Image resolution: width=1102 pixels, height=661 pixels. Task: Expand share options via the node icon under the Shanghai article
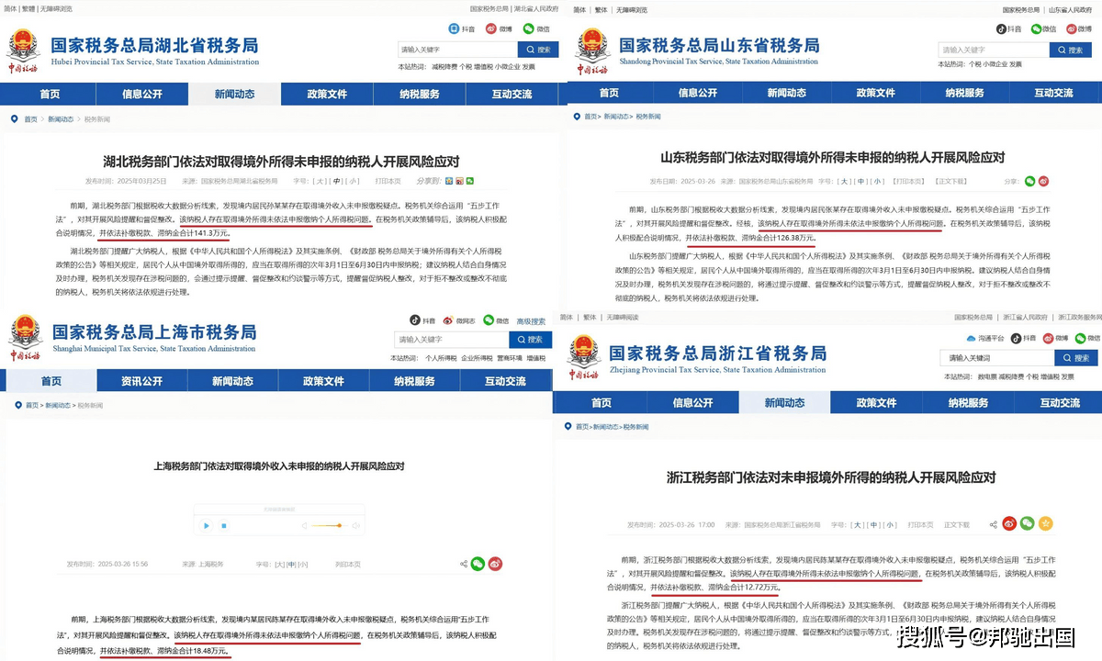pyautogui.click(x=464, y=563)
